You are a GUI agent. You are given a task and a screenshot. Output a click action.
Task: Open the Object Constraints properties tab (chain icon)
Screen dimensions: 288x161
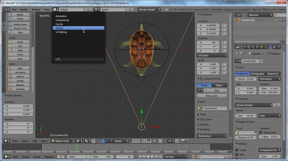click(x=266, y=47)
